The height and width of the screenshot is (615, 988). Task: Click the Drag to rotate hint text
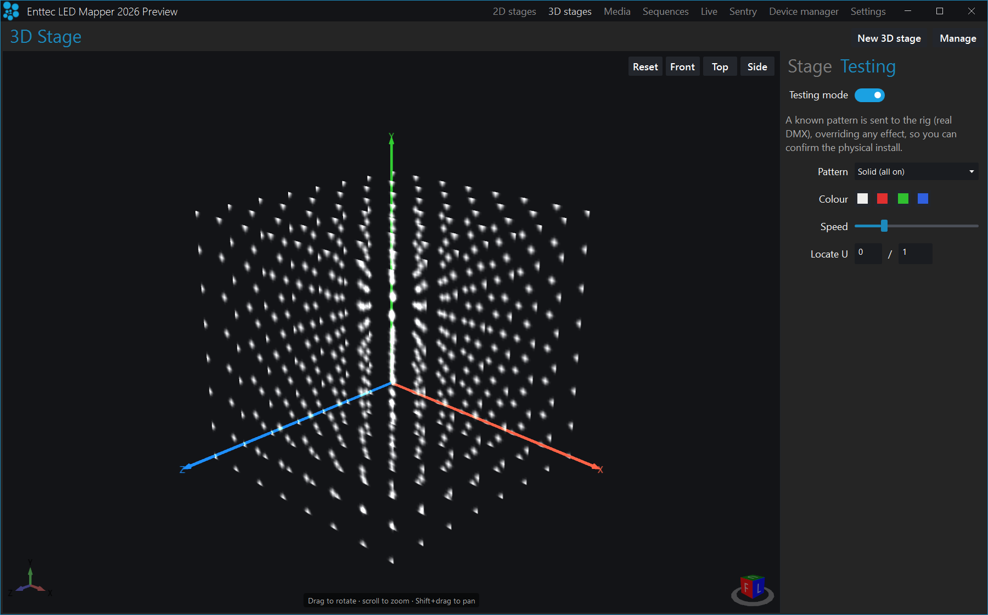coord(391,601)
